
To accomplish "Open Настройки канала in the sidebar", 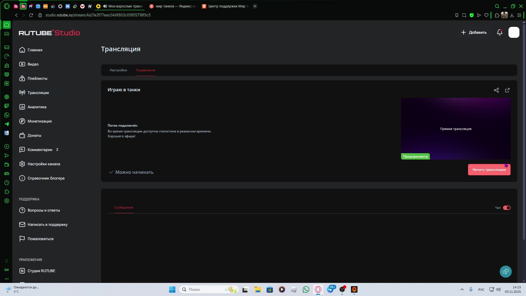I will (x=44, y=164).
